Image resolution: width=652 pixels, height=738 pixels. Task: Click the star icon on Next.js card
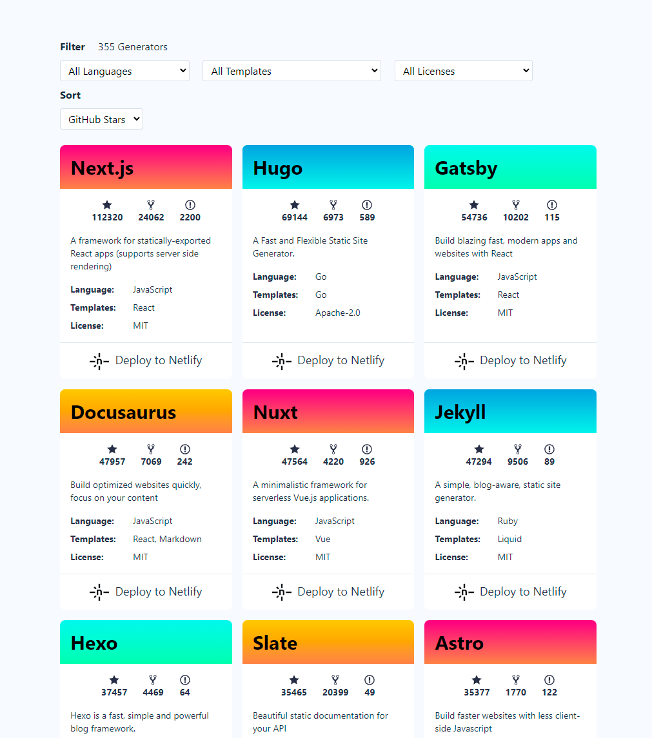[107, 205]
